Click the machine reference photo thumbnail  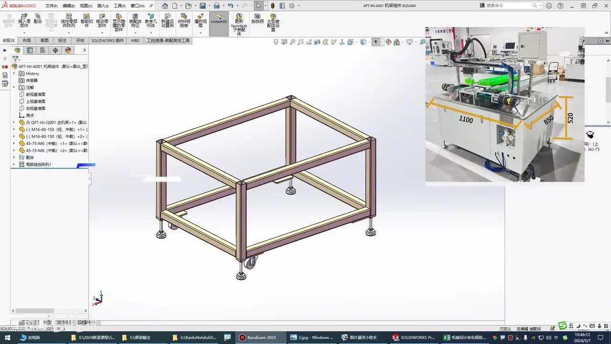pos(505,104)
